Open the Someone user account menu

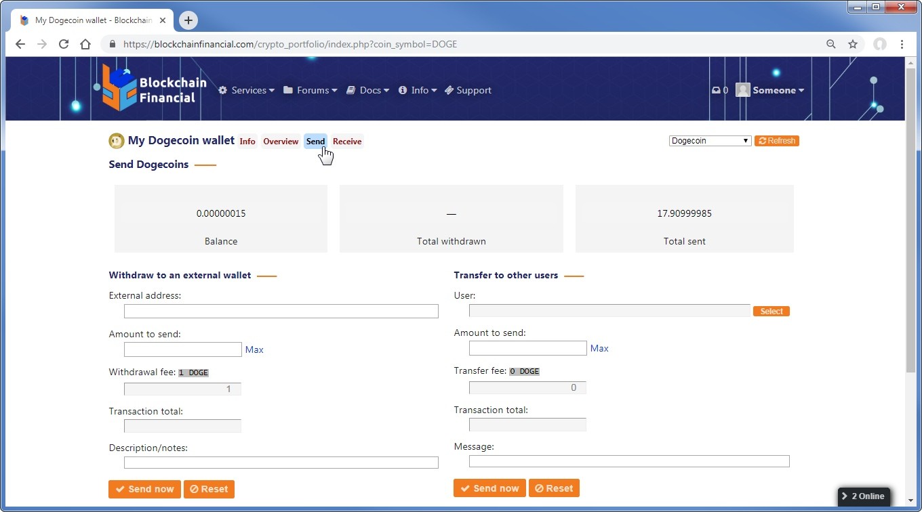(x=770, y=90)
